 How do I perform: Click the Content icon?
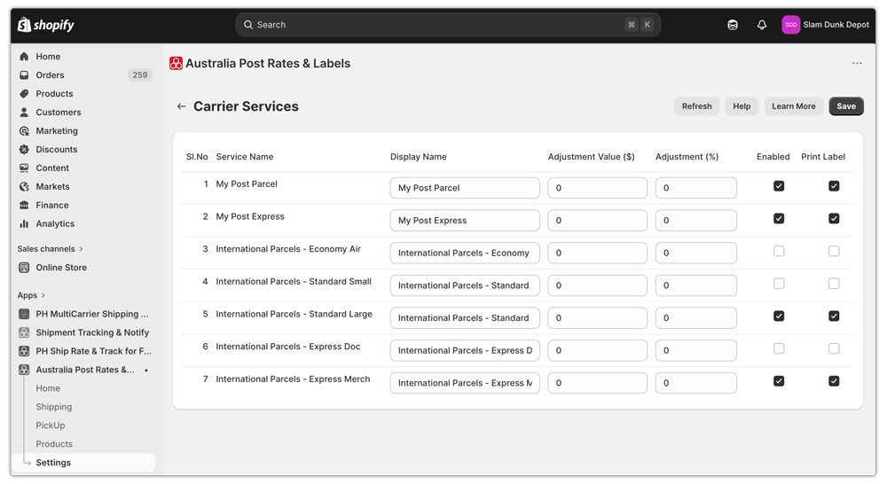click(24, 168)
